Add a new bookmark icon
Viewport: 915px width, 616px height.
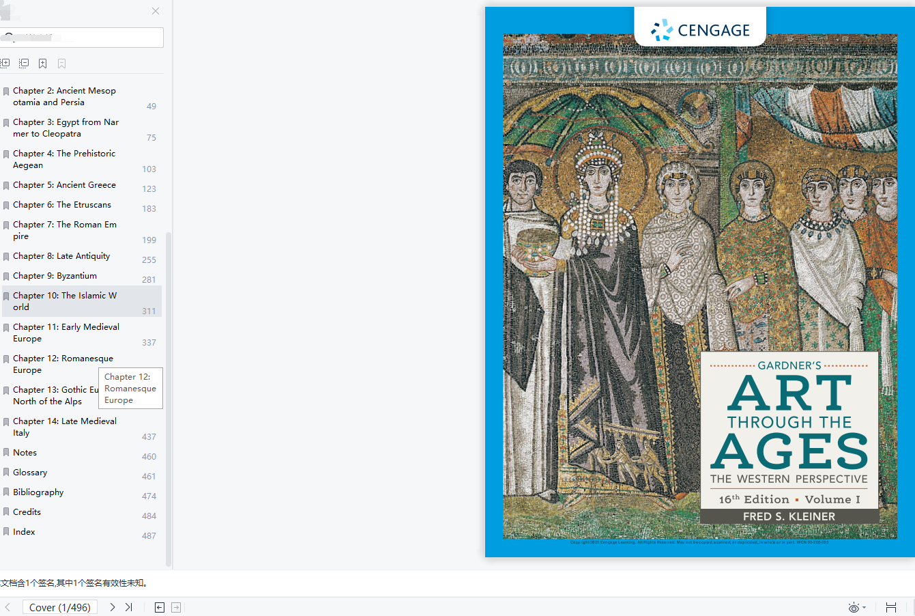(42, 64)
